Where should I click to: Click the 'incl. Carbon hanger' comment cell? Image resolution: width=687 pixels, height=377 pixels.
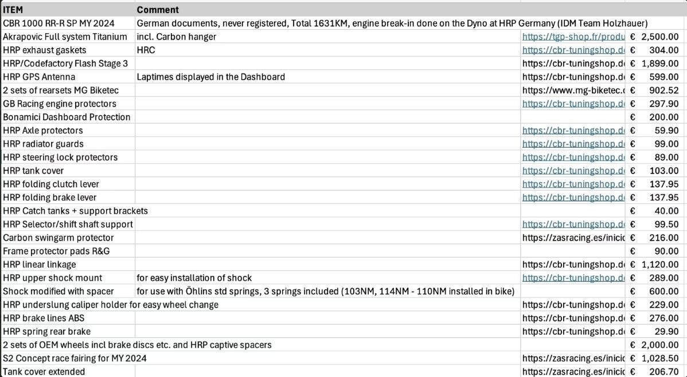coord(177,37)
